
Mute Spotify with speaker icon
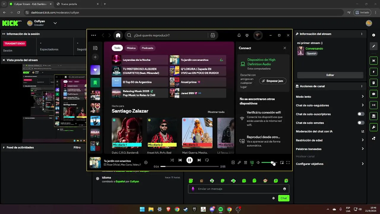pos(258,163)
